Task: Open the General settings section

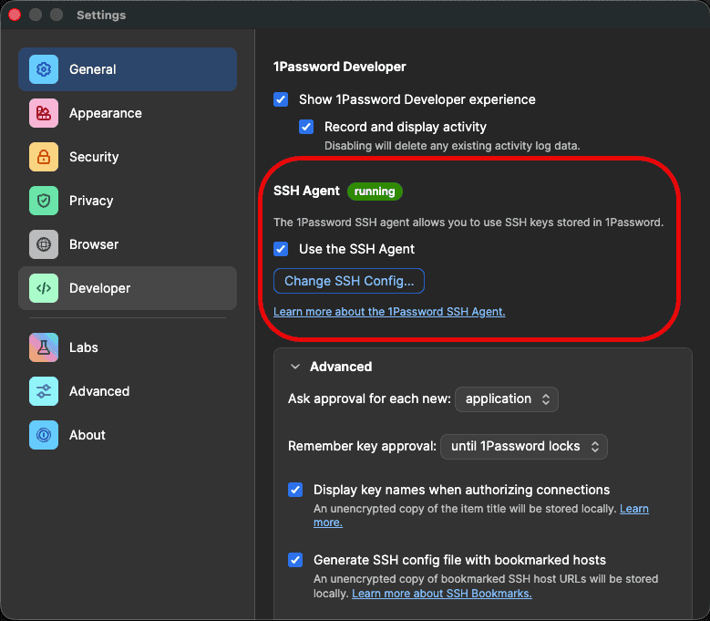Action: pos(128,69)
